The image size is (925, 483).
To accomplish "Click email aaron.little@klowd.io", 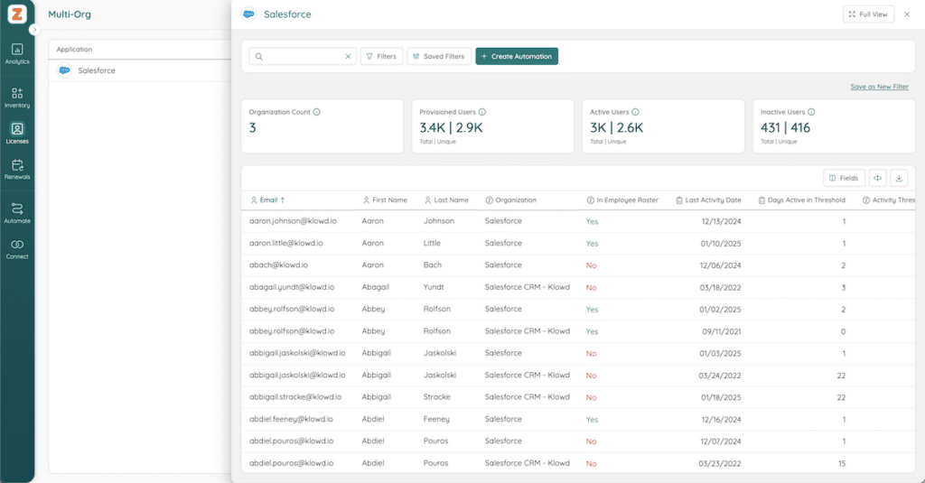I will pyautogui.click(x=285, y=243).
